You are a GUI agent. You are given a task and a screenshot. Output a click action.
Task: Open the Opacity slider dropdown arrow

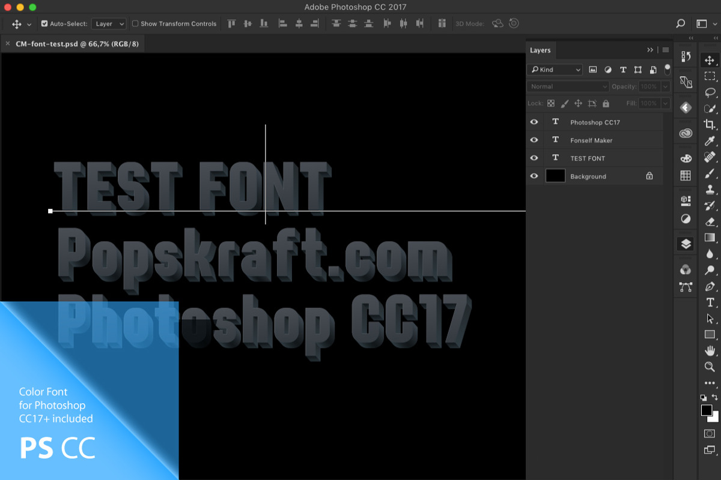[x=665, y=86]
